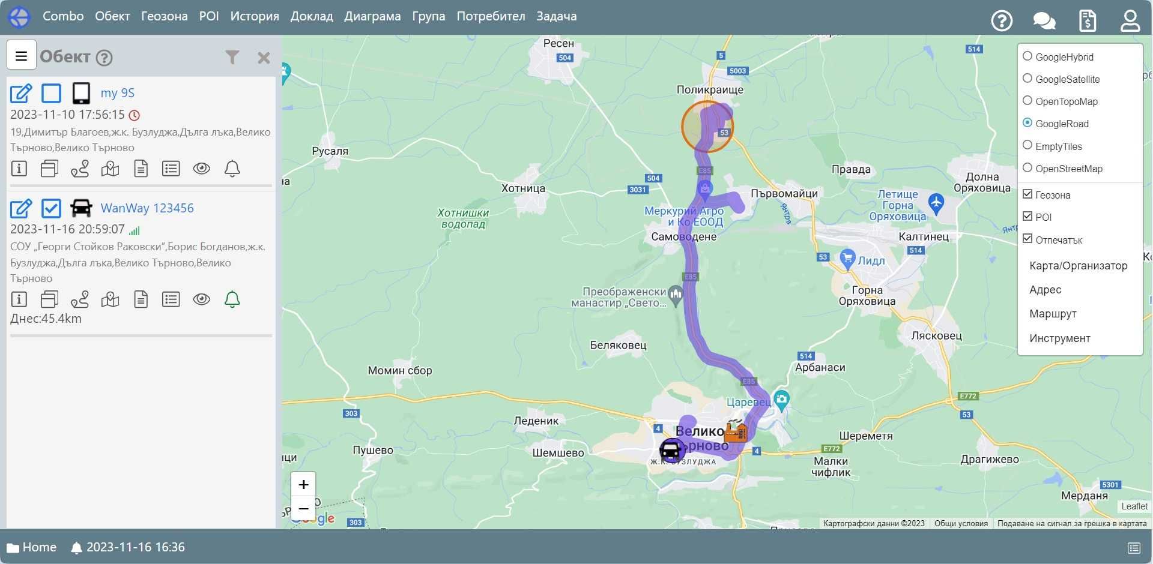Click the my 9S tablet device icon
The height and width of the screenshot is (564, 1153).
[x=81, y=93]
